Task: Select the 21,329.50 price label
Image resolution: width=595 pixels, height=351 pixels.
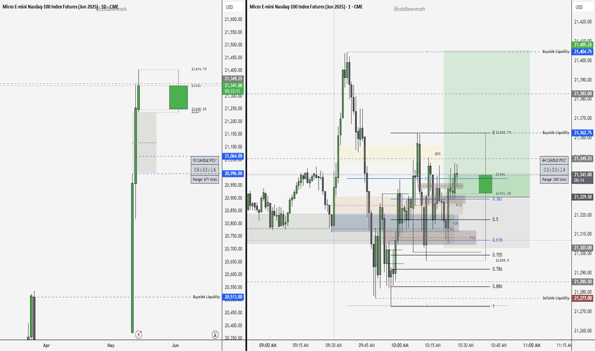Action: coord(583,197)
